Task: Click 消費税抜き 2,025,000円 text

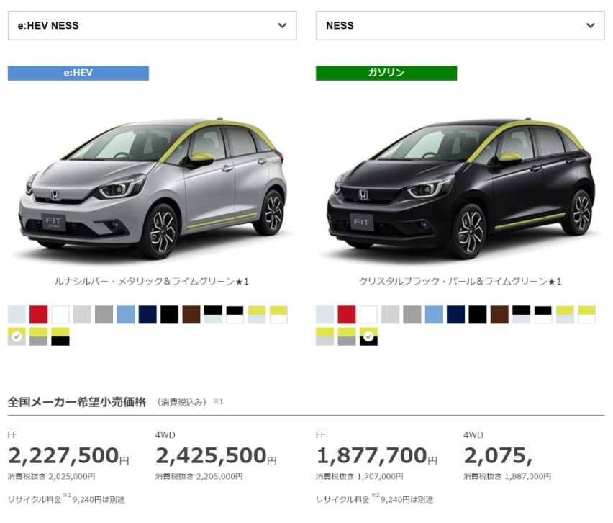Action: [51, 476]
